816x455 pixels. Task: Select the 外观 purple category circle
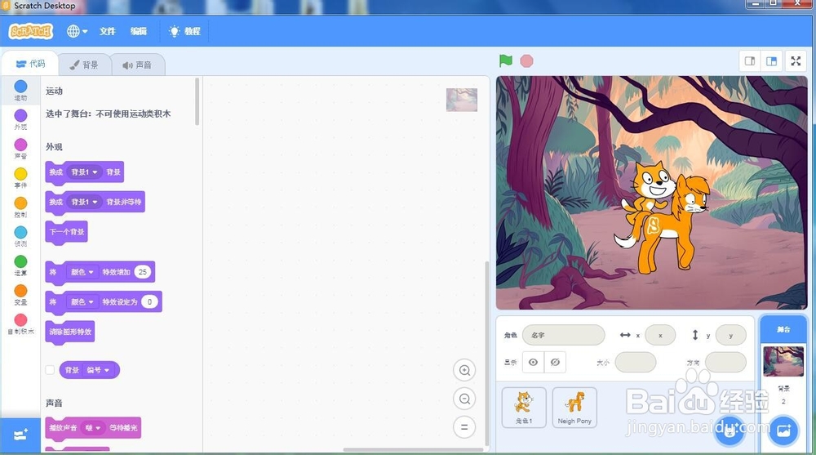21,115
